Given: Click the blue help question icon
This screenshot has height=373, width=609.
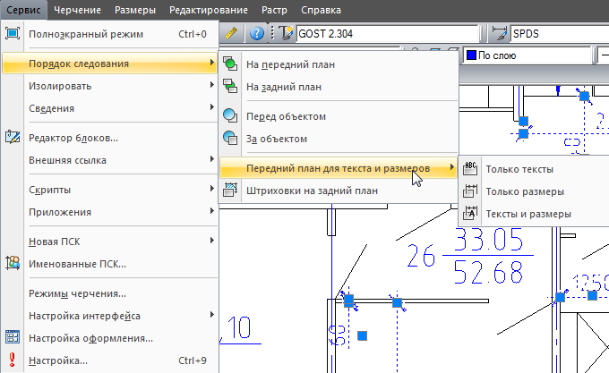Looking at the screenshot, I should tap(257, 33).
